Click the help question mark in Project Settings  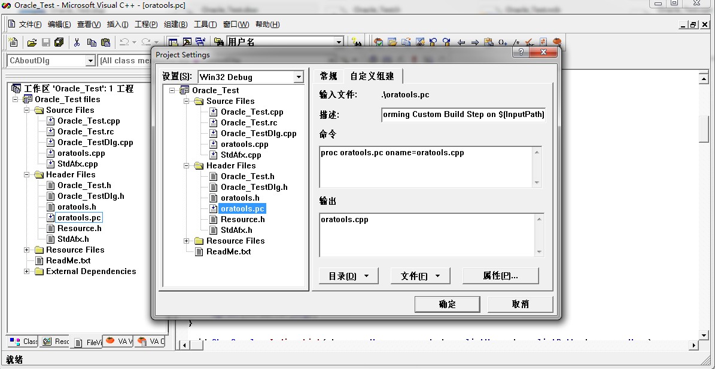coord(521,53)
